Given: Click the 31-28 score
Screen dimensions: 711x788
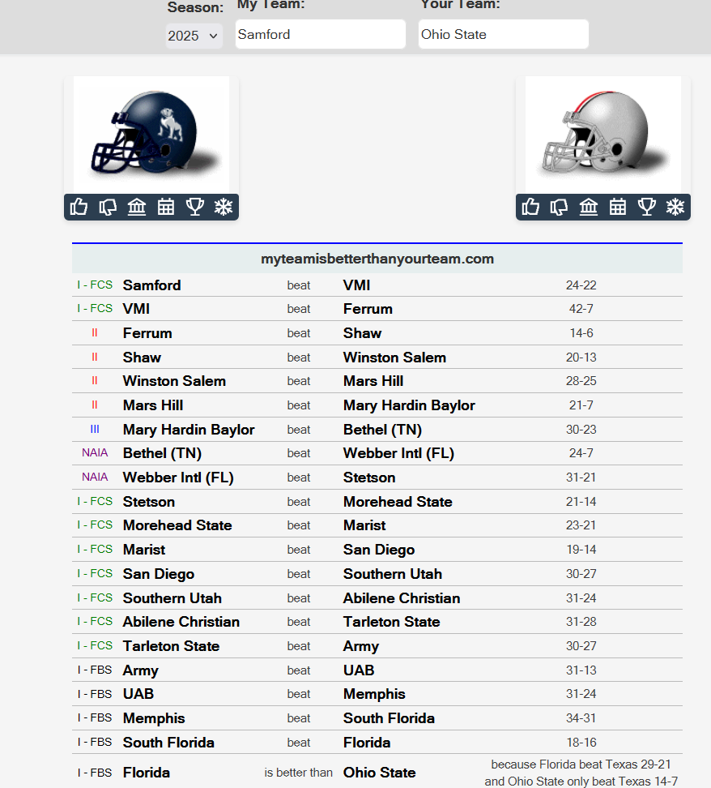Looking at the screenshot, I should [x=581, y=622].
